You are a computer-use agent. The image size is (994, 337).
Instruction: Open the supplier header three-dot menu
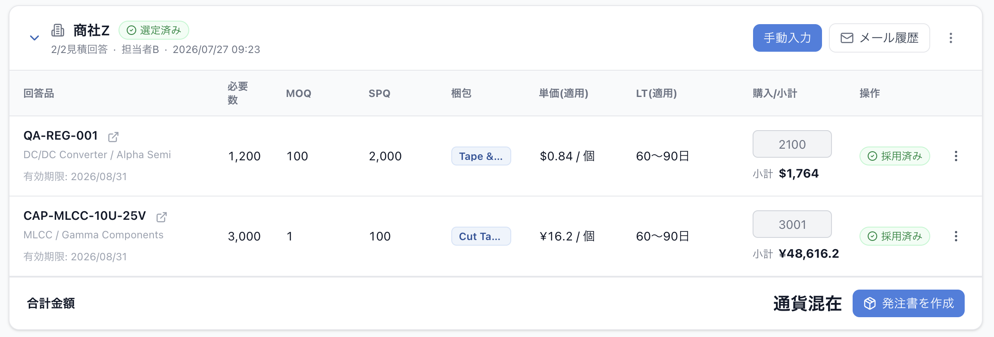click(x=950, y=38)
